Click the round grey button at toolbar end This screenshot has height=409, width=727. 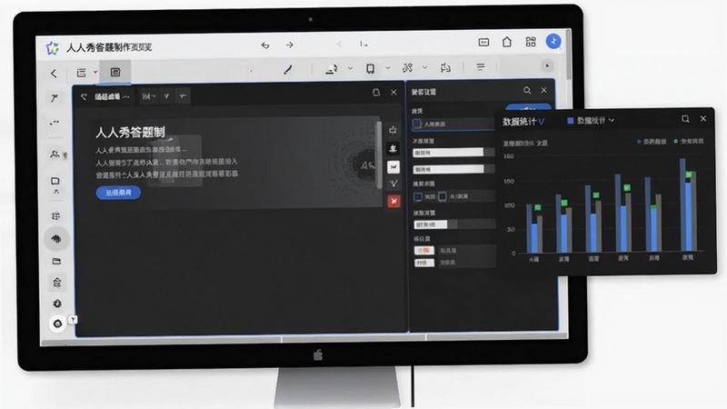[x=547, y=65]
